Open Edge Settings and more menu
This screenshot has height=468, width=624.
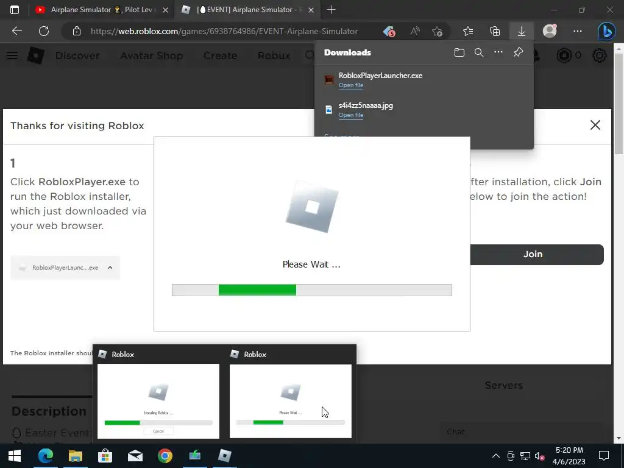tap(578, 31)
